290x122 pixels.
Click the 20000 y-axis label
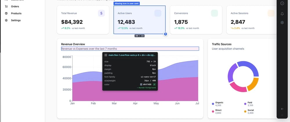click(67, 89)
